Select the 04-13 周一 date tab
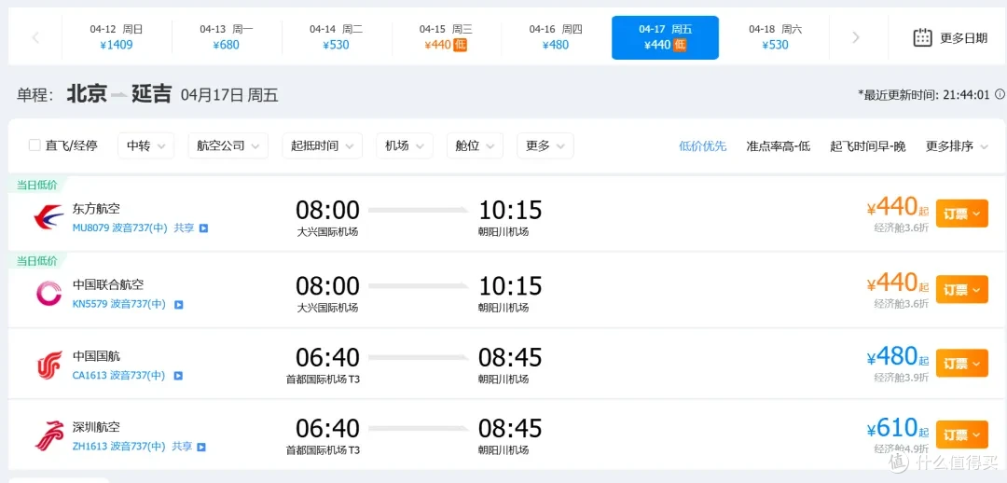Viewport: 1007px width, 483px height. 226,37
